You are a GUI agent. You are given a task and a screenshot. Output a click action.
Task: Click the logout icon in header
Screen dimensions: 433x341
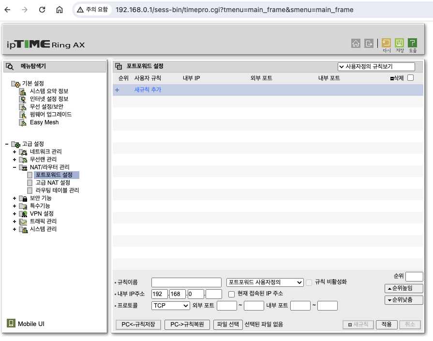point(369,44)
